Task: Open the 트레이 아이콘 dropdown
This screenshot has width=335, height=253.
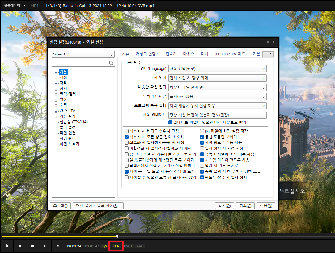Action: 218,96
